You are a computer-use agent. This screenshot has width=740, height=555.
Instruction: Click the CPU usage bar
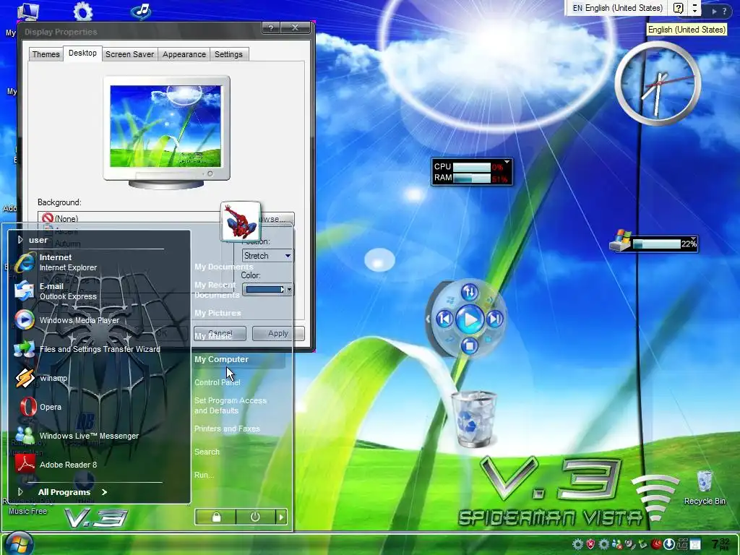471,167
